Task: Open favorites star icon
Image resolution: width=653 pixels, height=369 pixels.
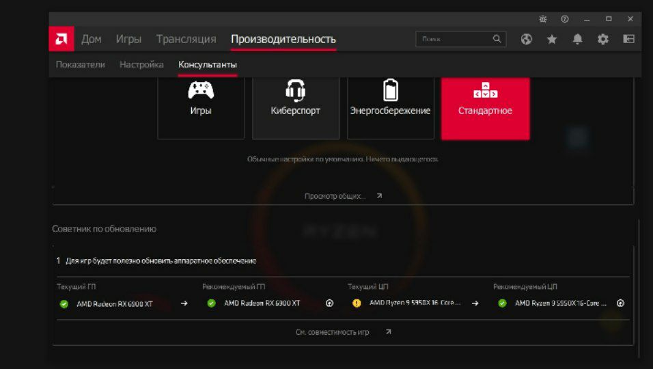Action: (x=552, y=39)
